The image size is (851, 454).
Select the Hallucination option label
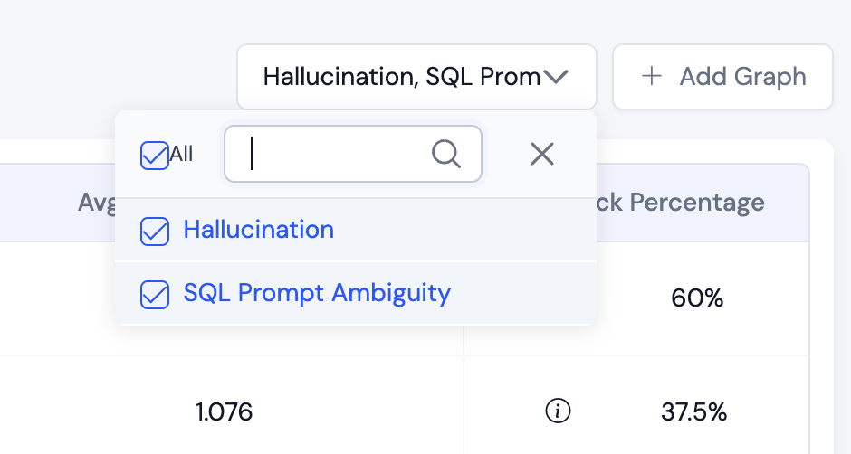click(259, 230)
